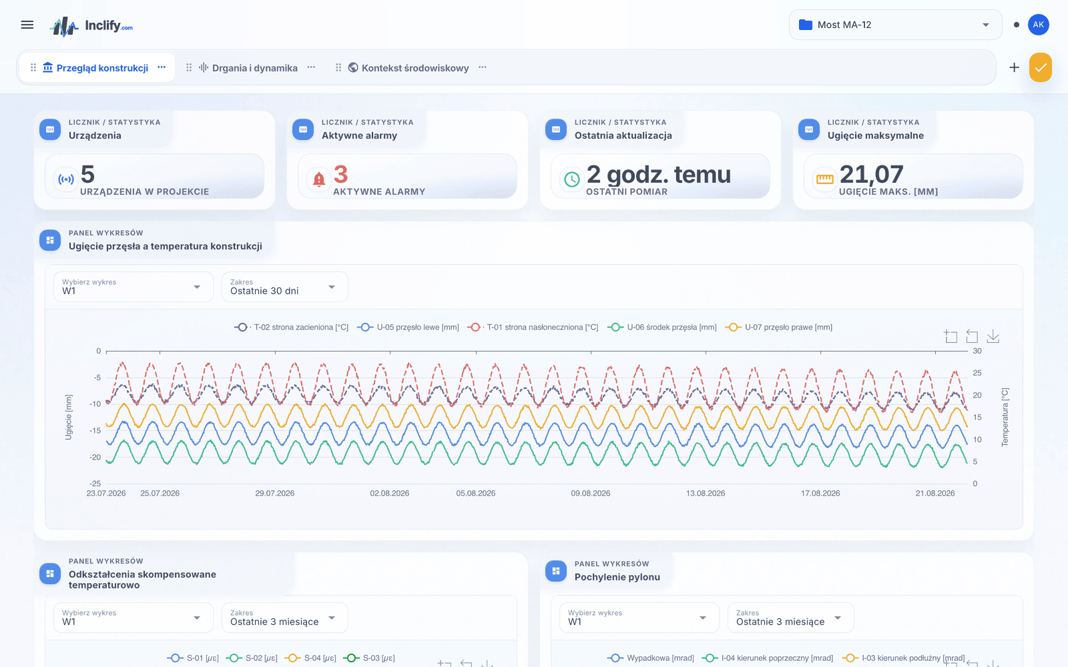Viewport: 1068px width, 667px height.
Task: Toggle U-05 przęsło lewe series
Action: [x=409, y=327]
